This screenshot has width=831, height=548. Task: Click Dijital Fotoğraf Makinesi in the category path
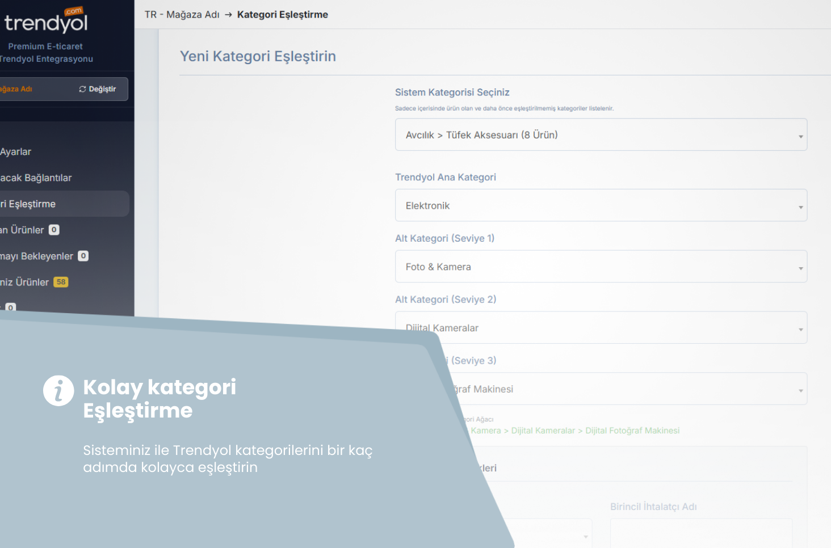(x=632, y=431)
